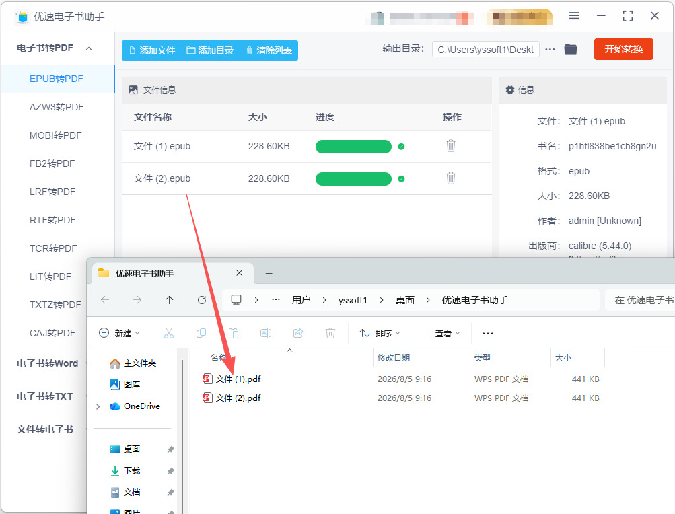Click the Rename icon in Explorer toolbar

(x=266, y=333)
